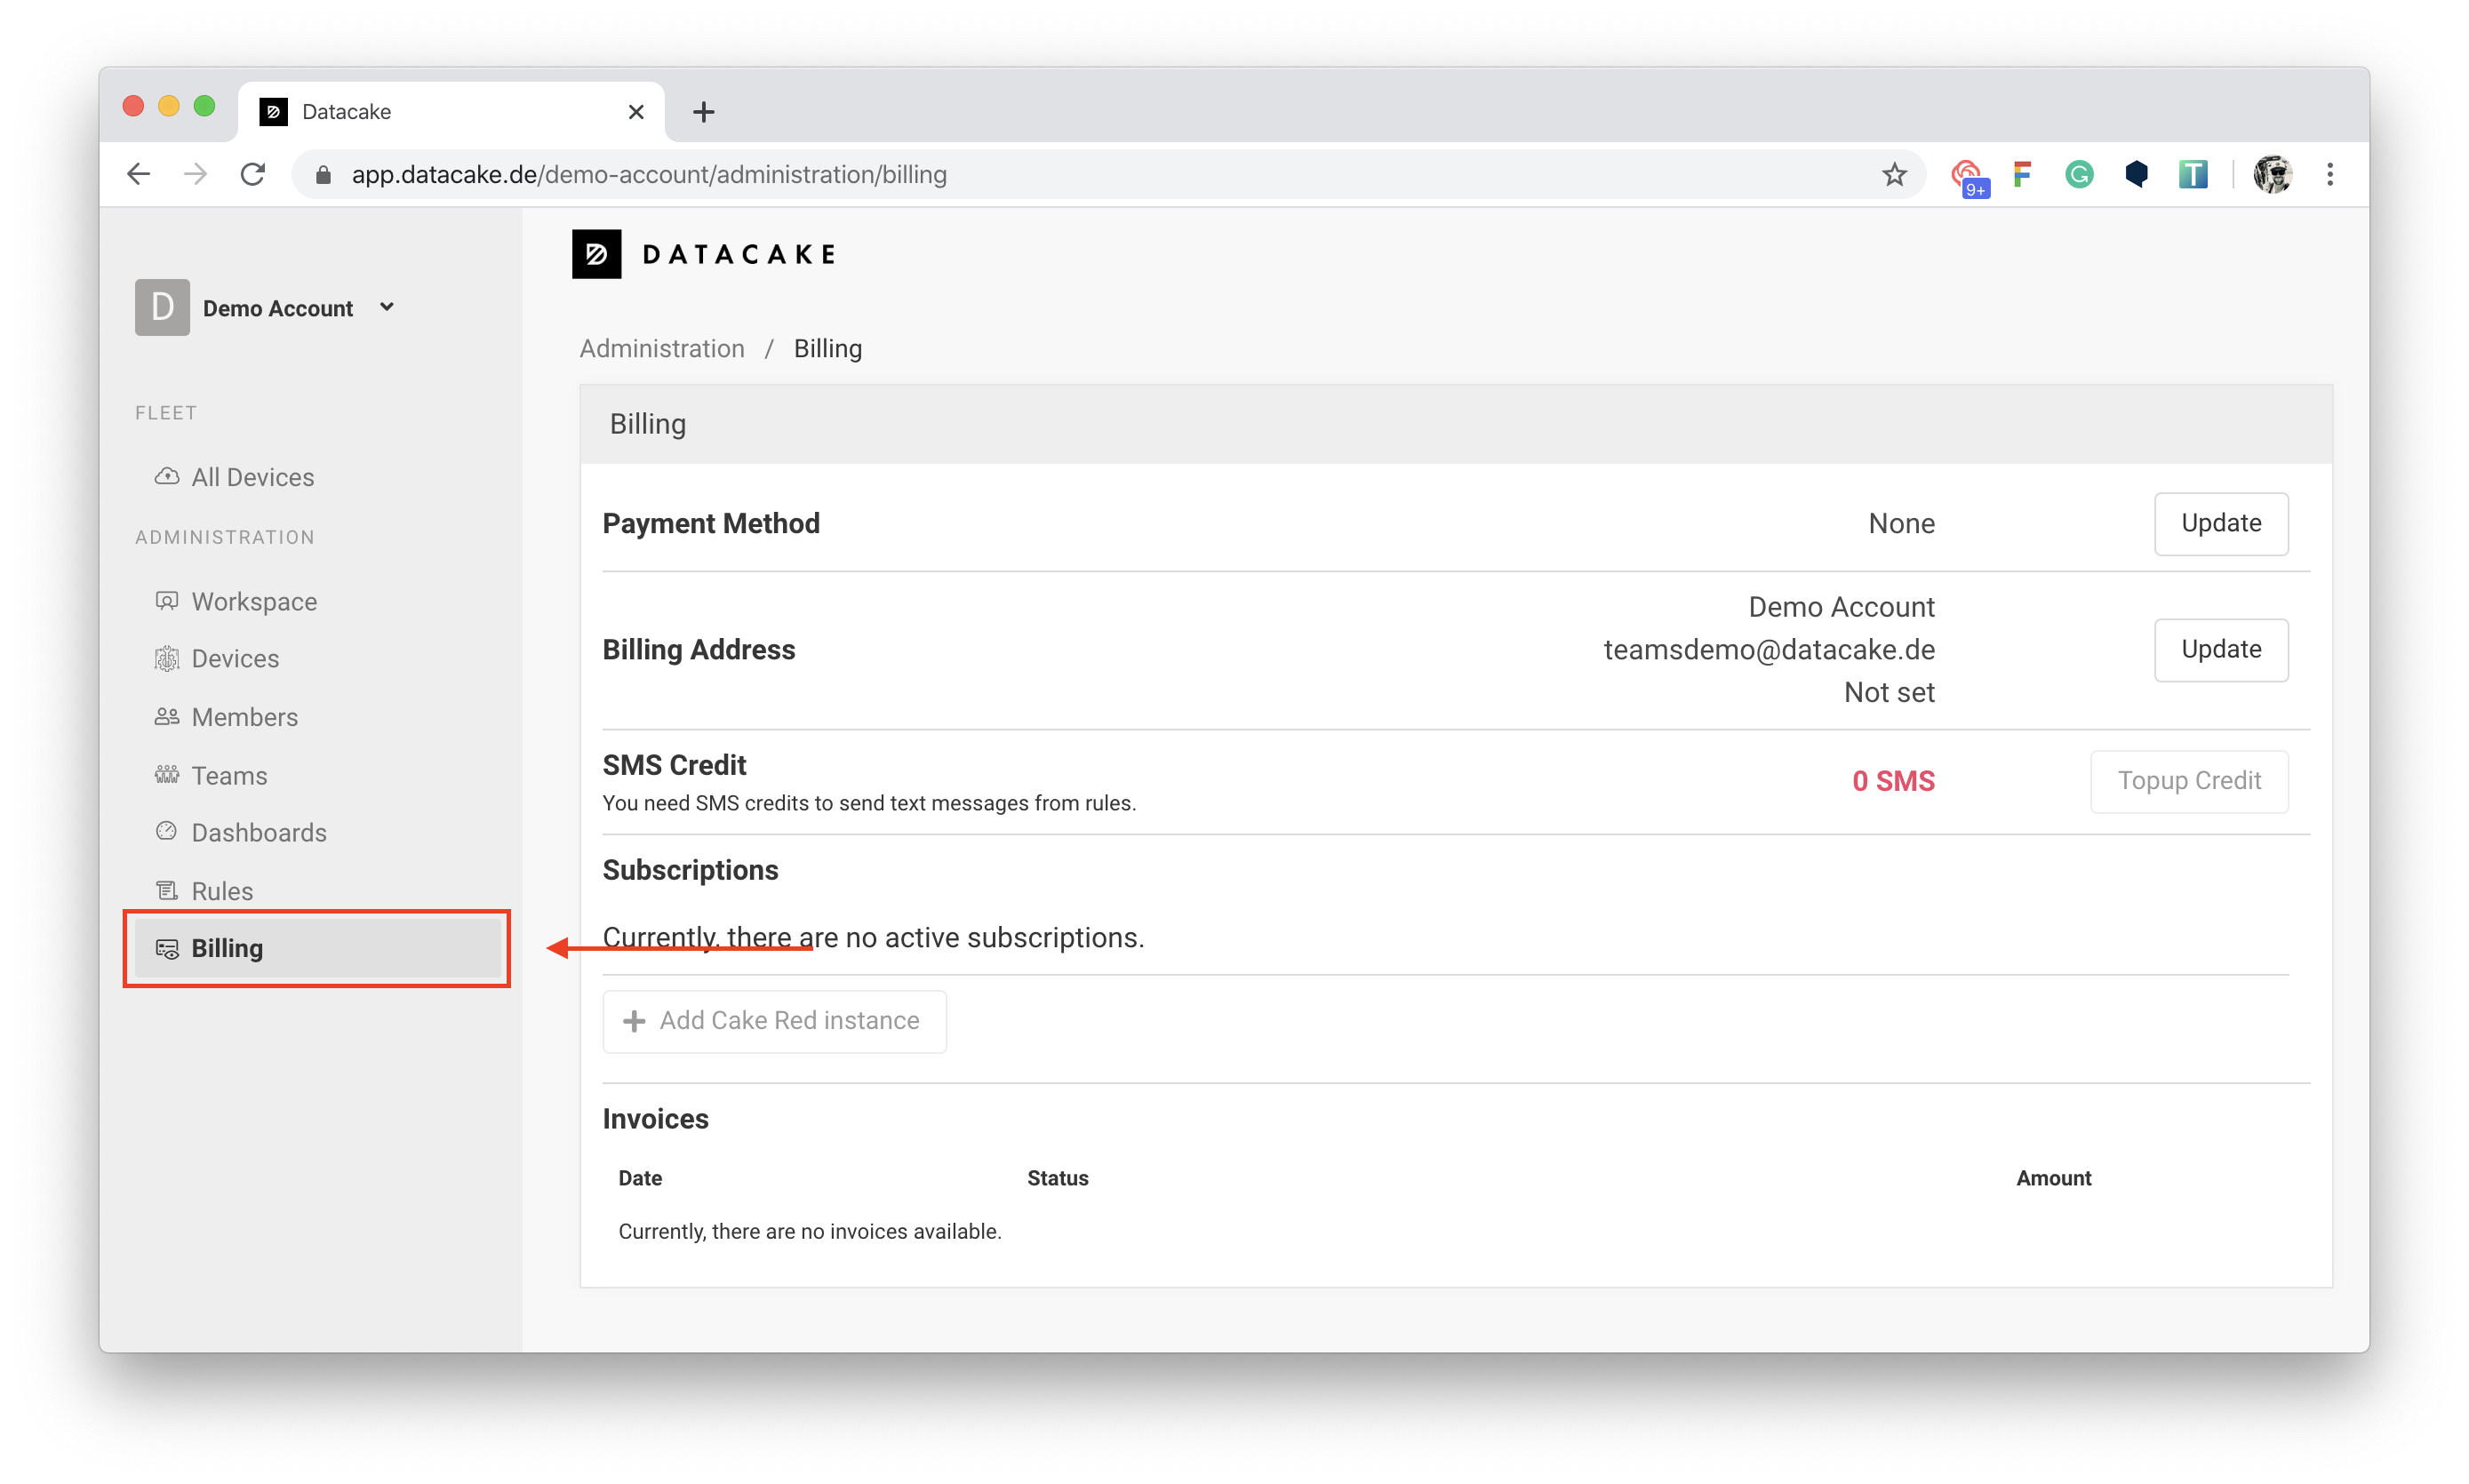
Task: Reload the page using refresh icon
Action: [253, 174]
